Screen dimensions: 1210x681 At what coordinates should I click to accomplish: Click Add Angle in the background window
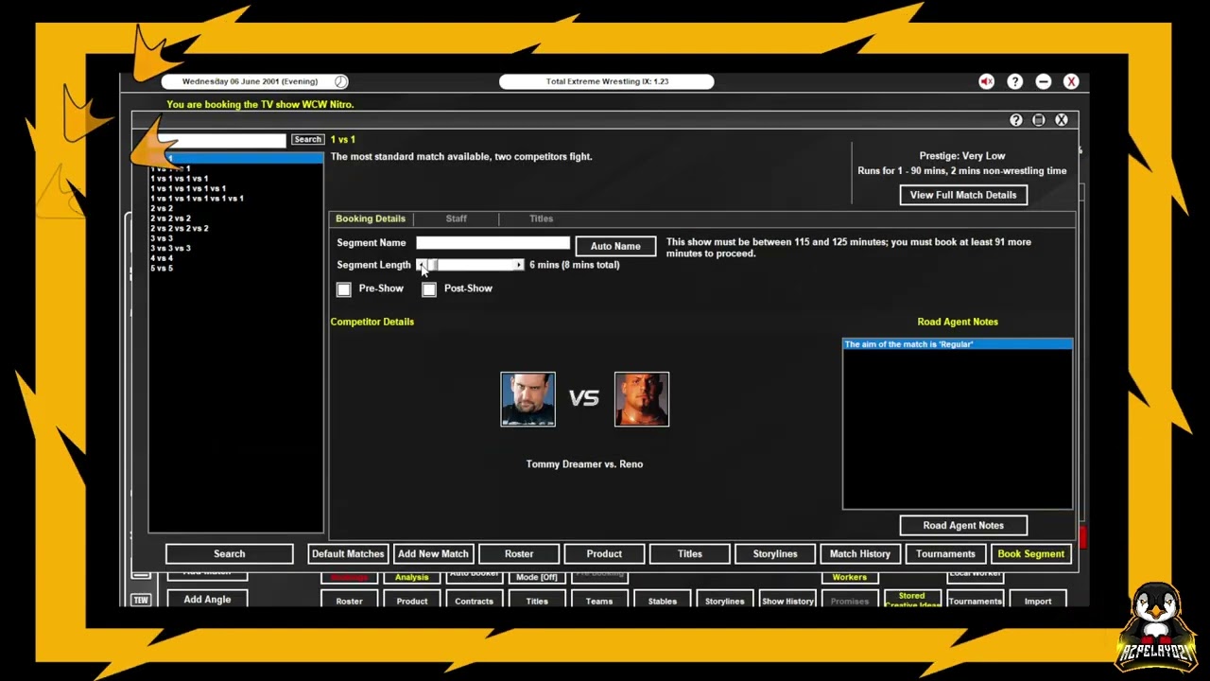[x=207, y=600]
